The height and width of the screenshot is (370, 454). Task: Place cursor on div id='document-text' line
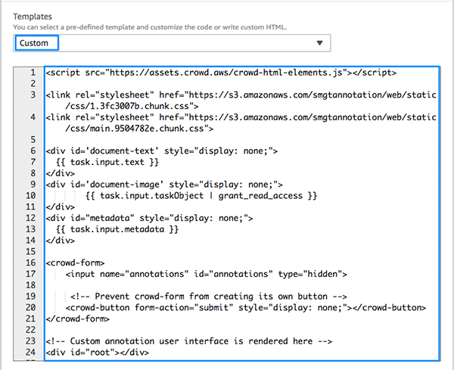tap(162, 151)
